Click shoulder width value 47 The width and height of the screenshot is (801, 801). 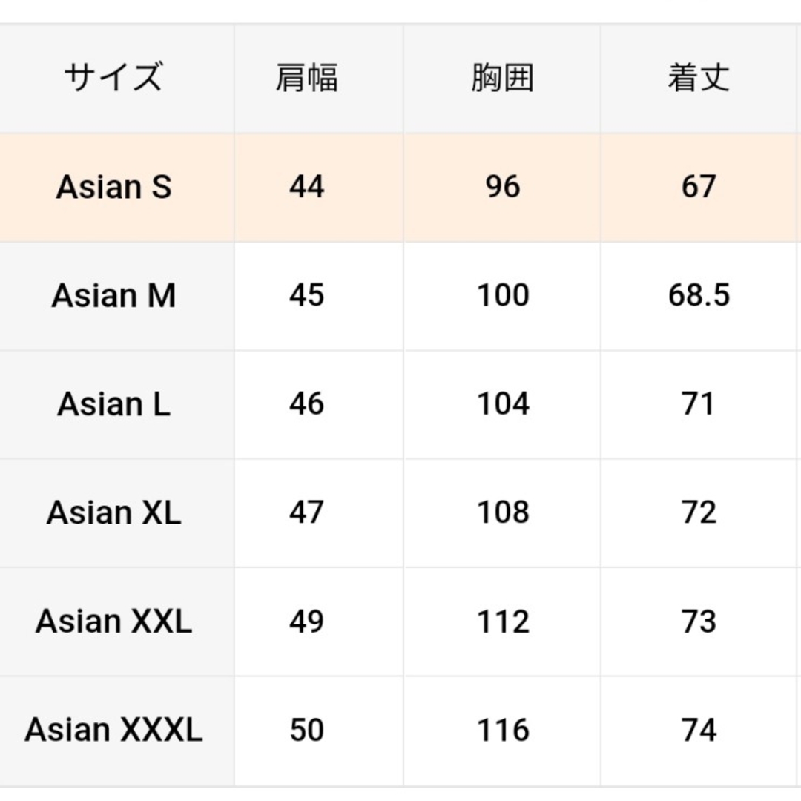[306, 512]
